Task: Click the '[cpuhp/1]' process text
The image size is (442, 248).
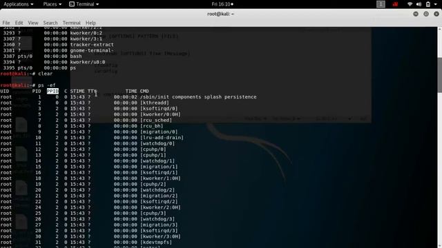Action: (x=153, y=155)
